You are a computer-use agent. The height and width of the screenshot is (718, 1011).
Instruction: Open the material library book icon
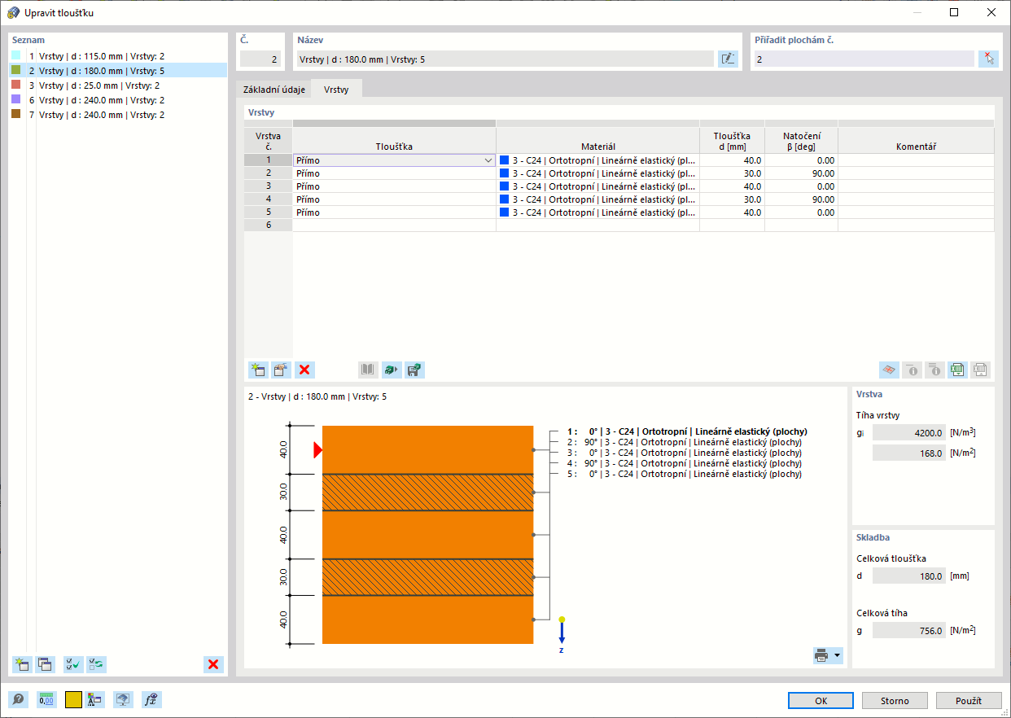click(369, 370)
